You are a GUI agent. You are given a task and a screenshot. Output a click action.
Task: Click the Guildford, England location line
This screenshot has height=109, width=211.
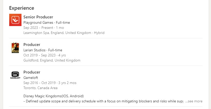click(52, 60)
